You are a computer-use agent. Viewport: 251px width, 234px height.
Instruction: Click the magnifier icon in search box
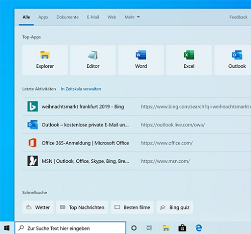point(21,228)
